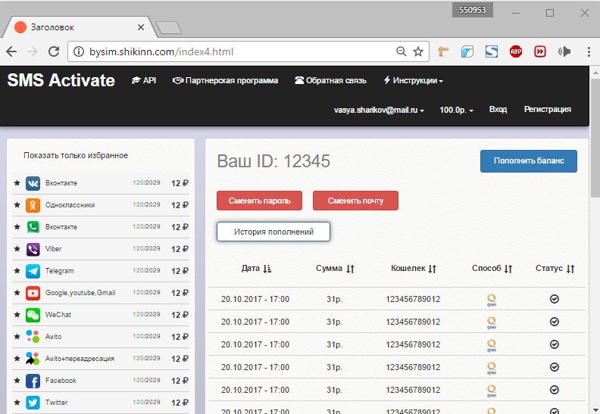This screenshot has height=414, width=600.
Task: Go back with the browser back arrow
Action: [11, 51]
